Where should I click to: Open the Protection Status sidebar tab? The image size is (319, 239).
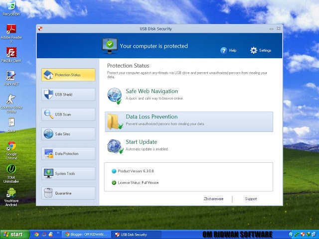[x=68, y=75]
